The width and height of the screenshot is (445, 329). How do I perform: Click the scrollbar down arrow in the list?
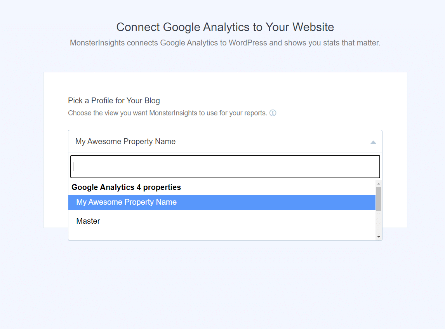pyautogui.click(x=379, y=237)
